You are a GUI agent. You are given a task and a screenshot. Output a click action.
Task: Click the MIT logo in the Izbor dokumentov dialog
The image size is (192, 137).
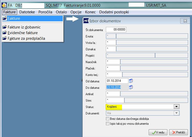click(x=86, y=21)
